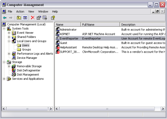Collapse the Local Users and Groups node
167x119 pixels.
(9, 41)
